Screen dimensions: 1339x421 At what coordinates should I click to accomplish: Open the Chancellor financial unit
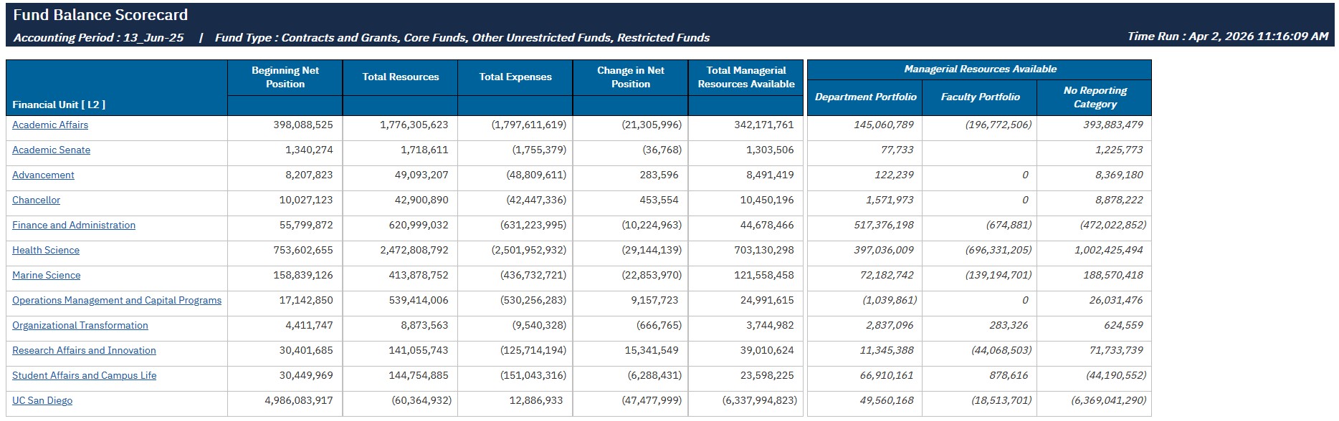click(x=36, y=200)
